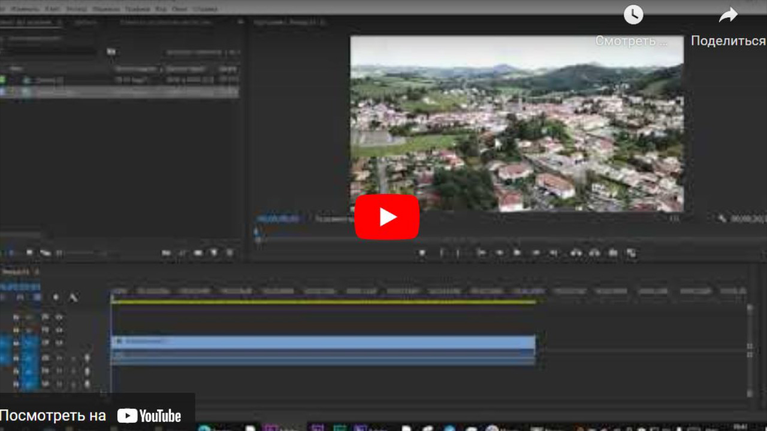Image resolution: width=767 pixels, height=431 pixels.
Task: Click Export Frame camera icon
Action: (x=613, y=253)
